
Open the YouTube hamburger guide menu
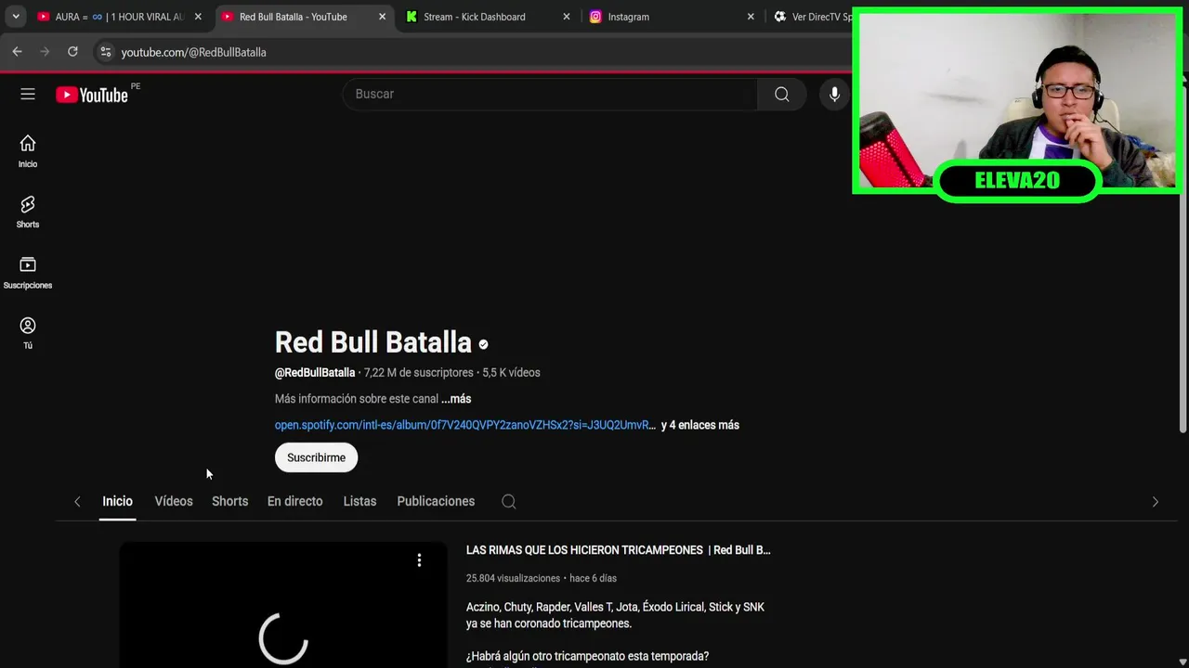click(x=28, y=94)
